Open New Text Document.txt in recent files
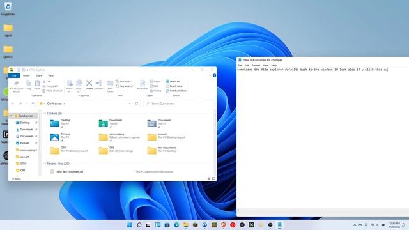 pos(70,172)
